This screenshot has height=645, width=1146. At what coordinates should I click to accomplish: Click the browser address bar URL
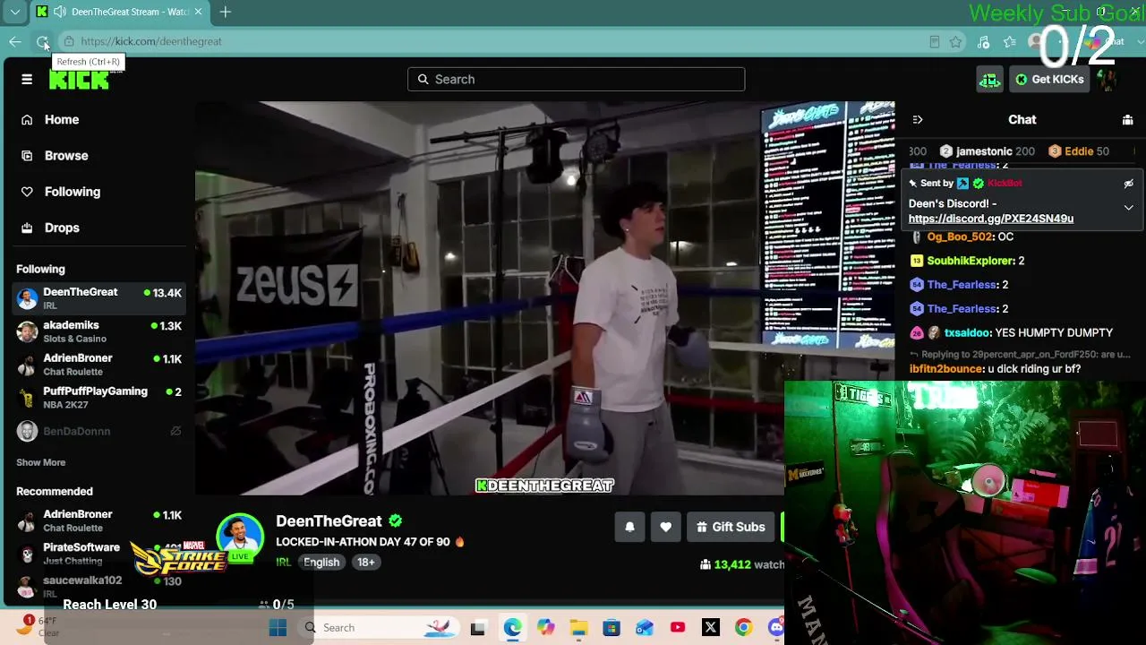151,42
